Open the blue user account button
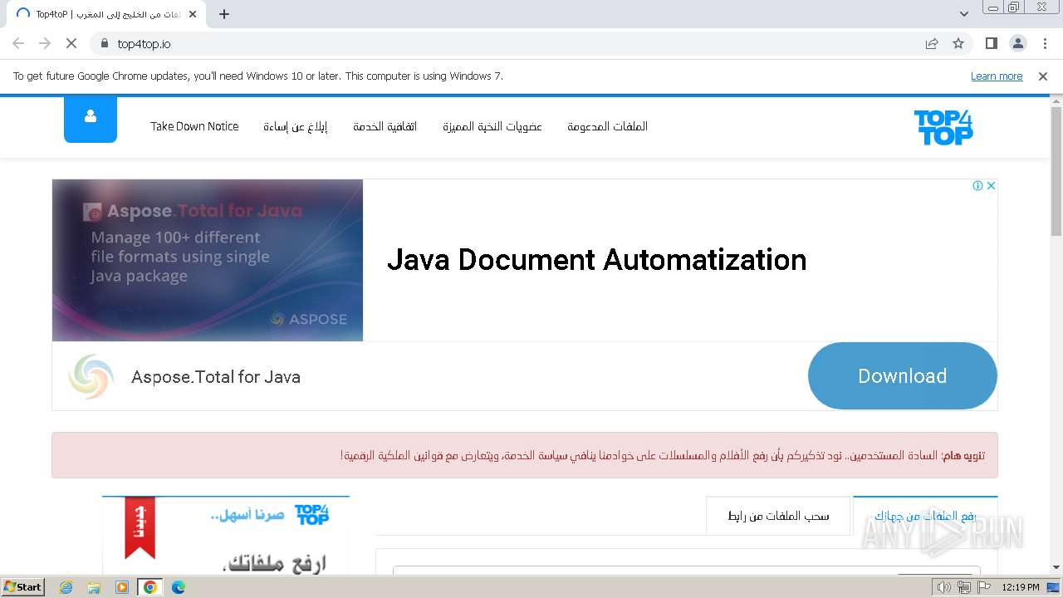1063x598 pixels. coord(91,119)
